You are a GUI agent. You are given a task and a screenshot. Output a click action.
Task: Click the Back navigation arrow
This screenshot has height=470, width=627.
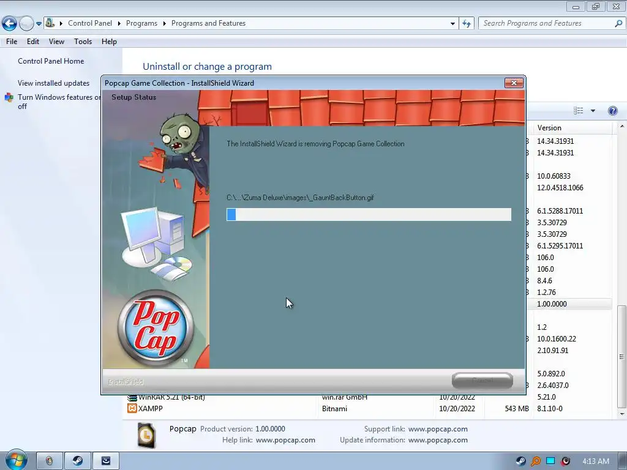point(10,24)
